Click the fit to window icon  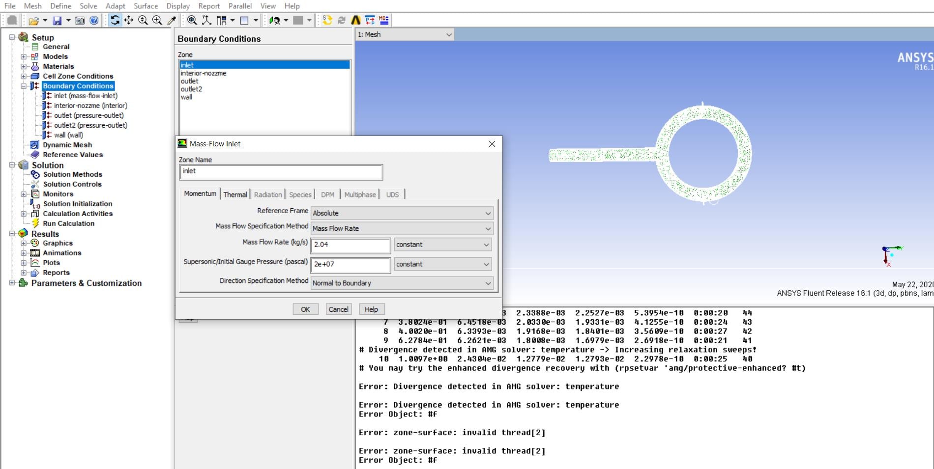point(192,20)
